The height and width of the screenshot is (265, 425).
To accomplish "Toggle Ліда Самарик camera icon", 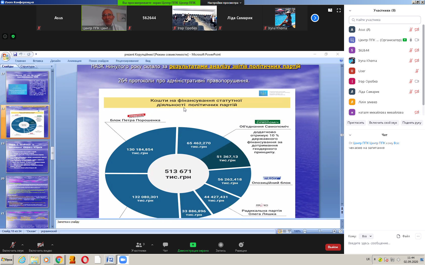I will pyautogui.click(x=417, y=92).
